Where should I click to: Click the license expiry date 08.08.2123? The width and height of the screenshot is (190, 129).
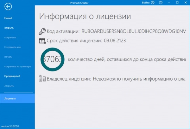point(115,41)
